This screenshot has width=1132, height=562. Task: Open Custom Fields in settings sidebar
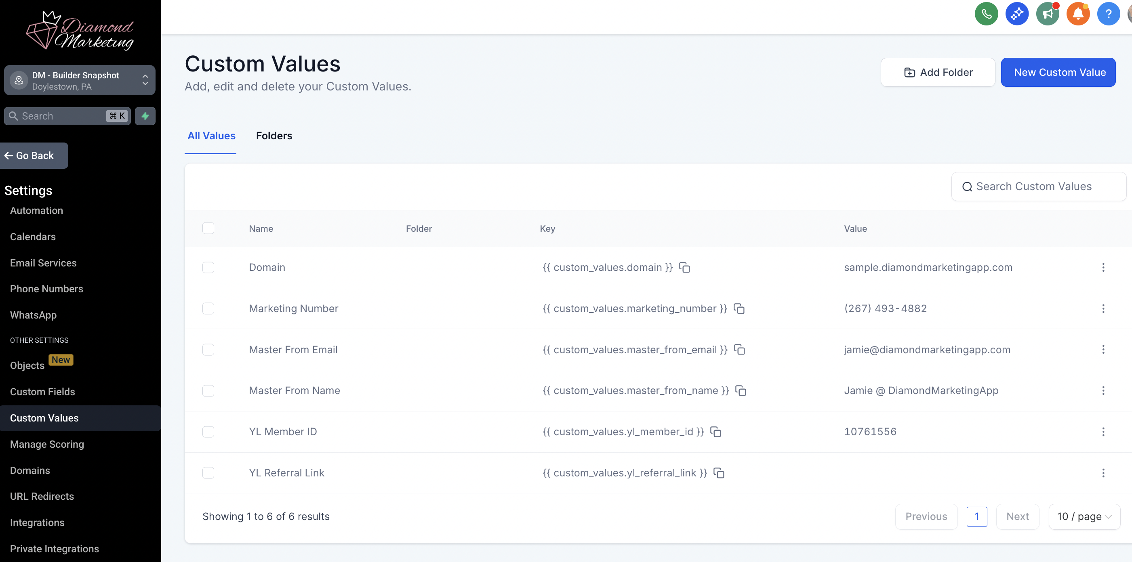[43, 392]
